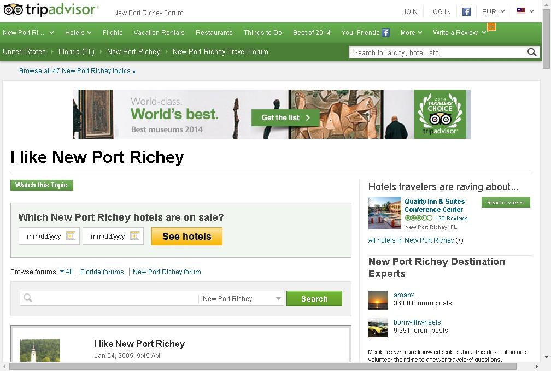
Task: Click the Facebook icon beside Your Friends
Action: pos(386,33)
